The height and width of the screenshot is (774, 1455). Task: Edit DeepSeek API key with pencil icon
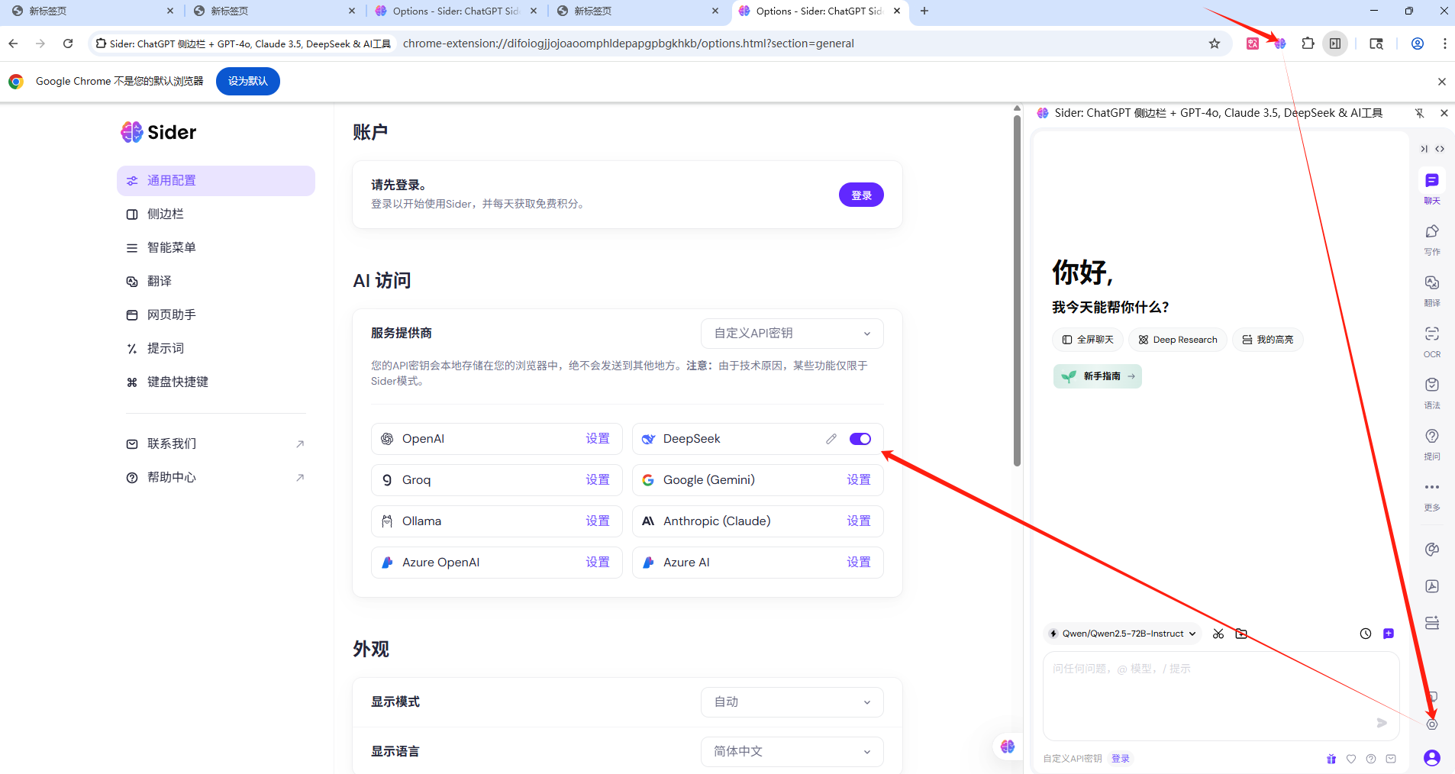(831, 439)
